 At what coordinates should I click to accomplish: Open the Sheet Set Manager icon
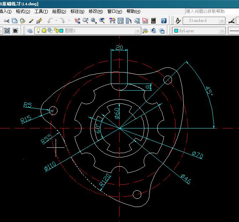pyautogui.click(x=137, y=21)
